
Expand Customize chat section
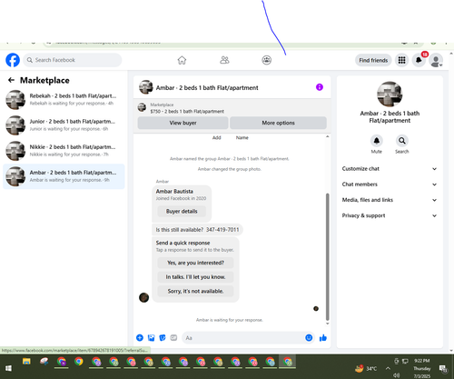pyautogui.click(x=390, y=169)
